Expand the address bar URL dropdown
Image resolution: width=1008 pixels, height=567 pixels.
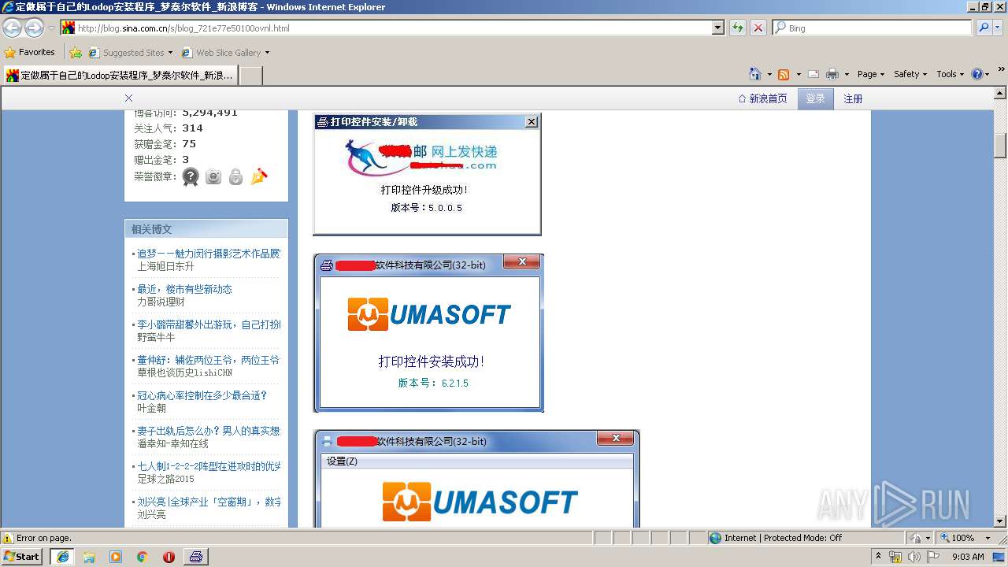coord(717,28)
